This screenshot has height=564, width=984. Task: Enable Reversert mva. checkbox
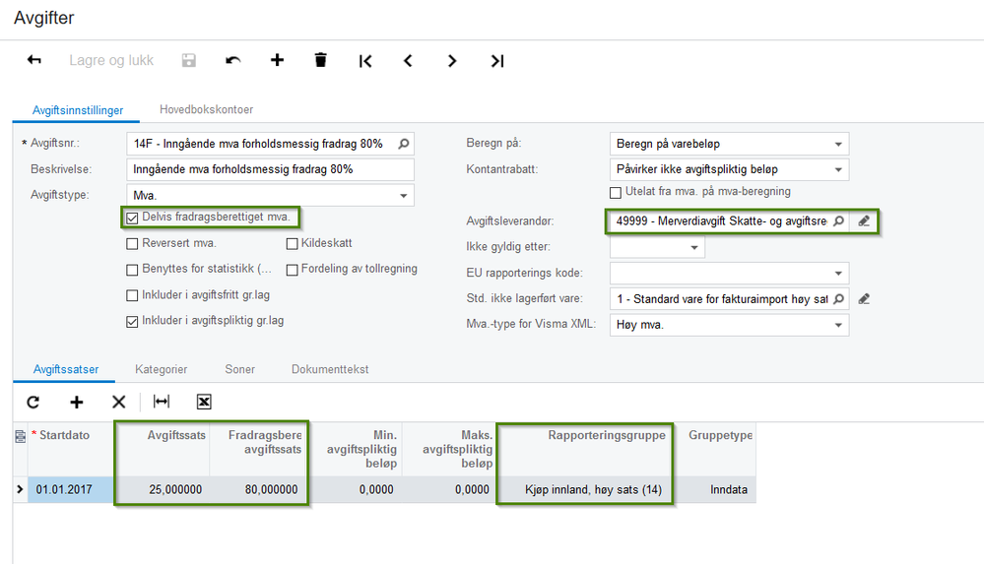tap(133, 243)
